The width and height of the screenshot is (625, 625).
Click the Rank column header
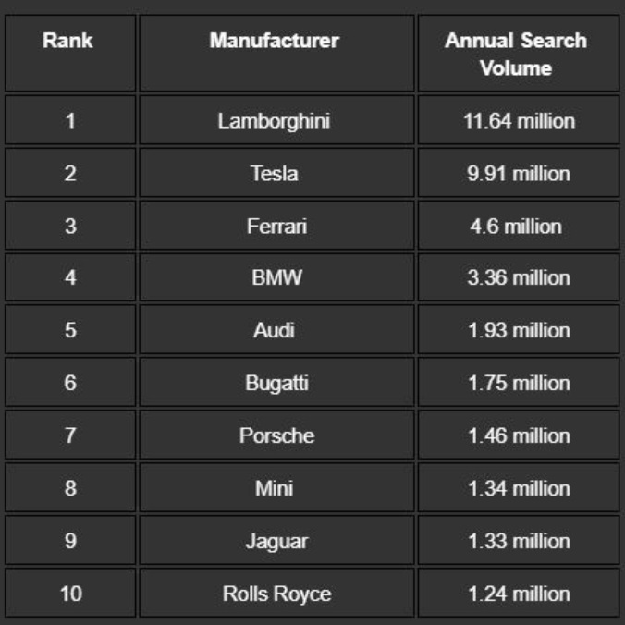pos(70,42)
